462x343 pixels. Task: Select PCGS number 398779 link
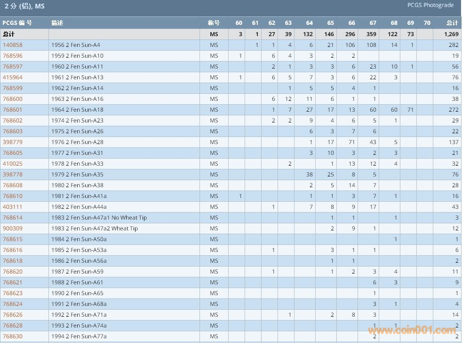point(13,142)
